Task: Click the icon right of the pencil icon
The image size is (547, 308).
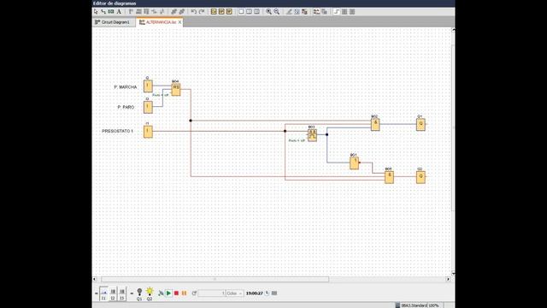Action: pos(297,12)
